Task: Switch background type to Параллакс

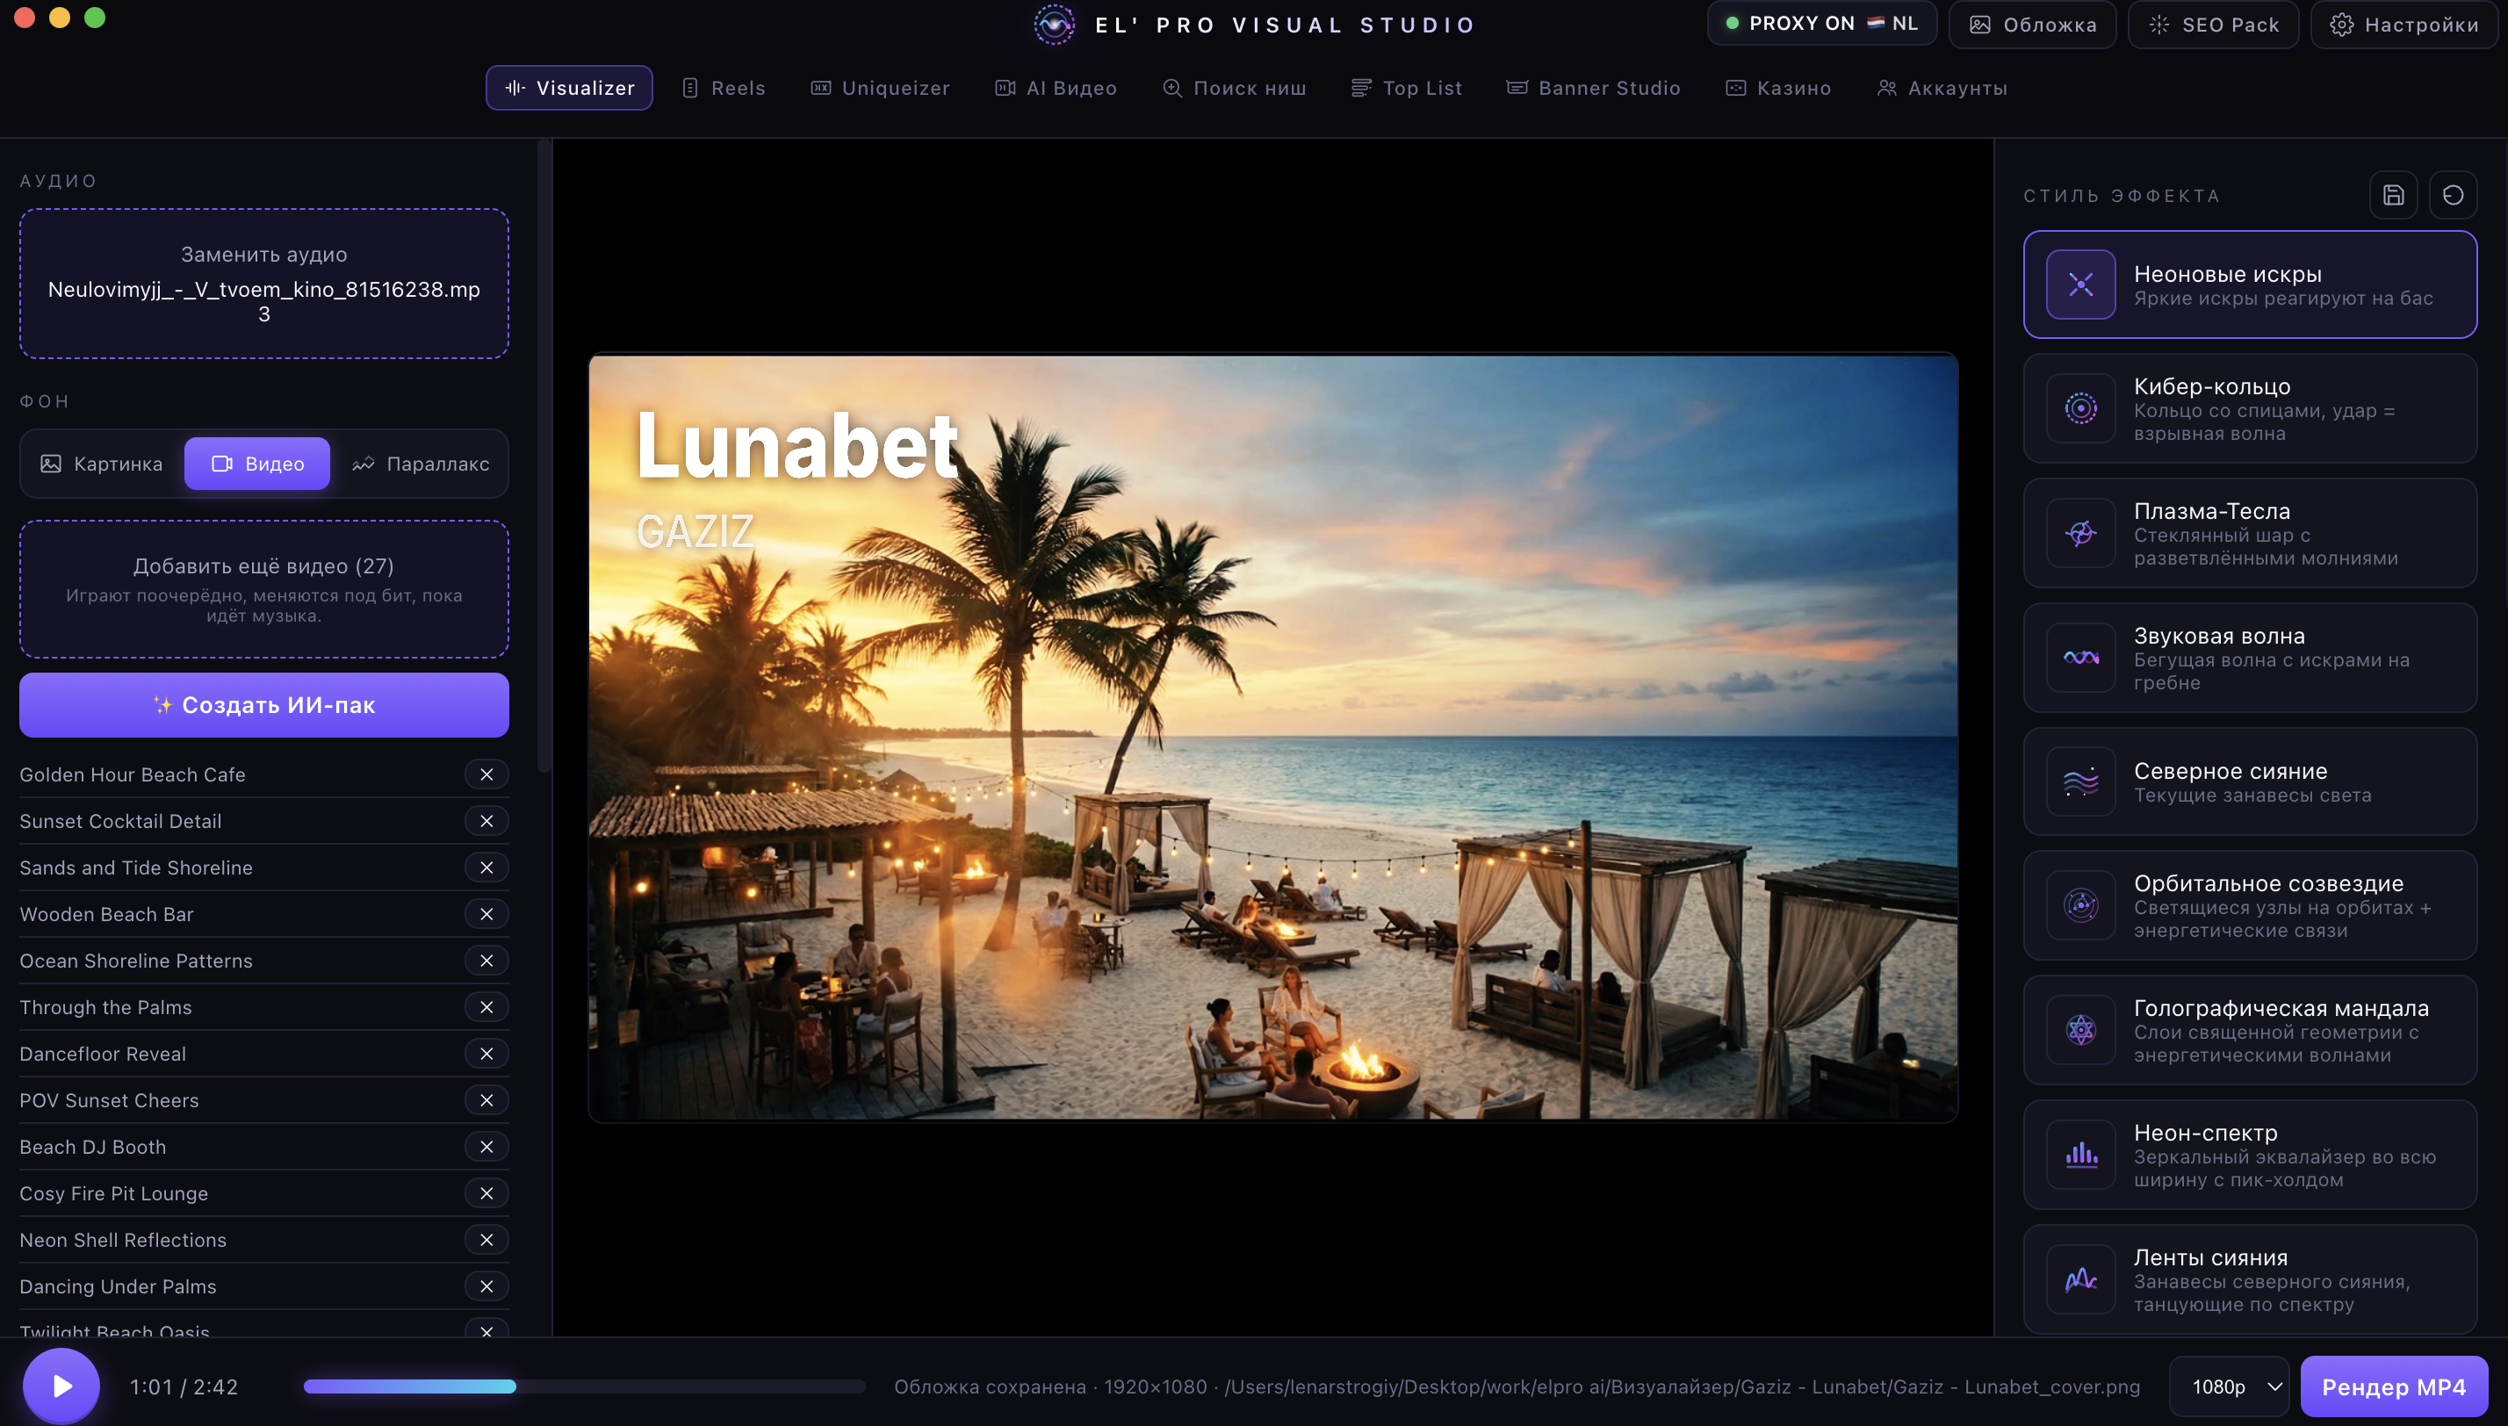Action: point(420,465)
